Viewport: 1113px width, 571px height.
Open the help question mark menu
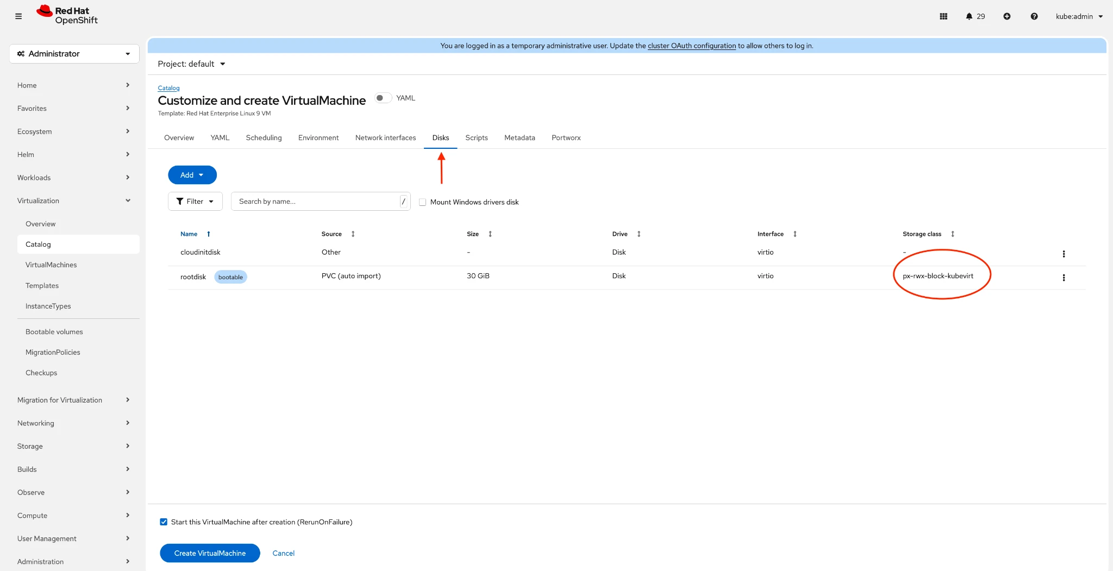pyautogui.click(x=1034, y=16)
